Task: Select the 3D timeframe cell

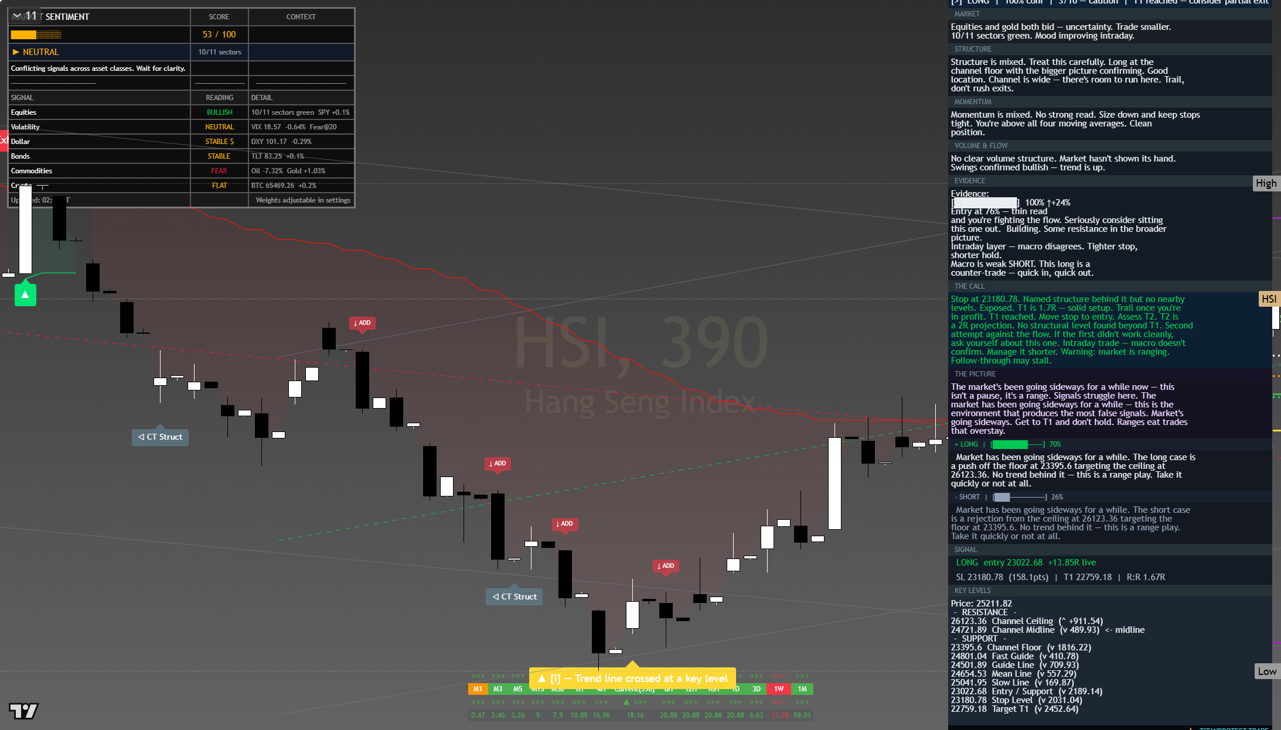Action: [x=757, y=689]
